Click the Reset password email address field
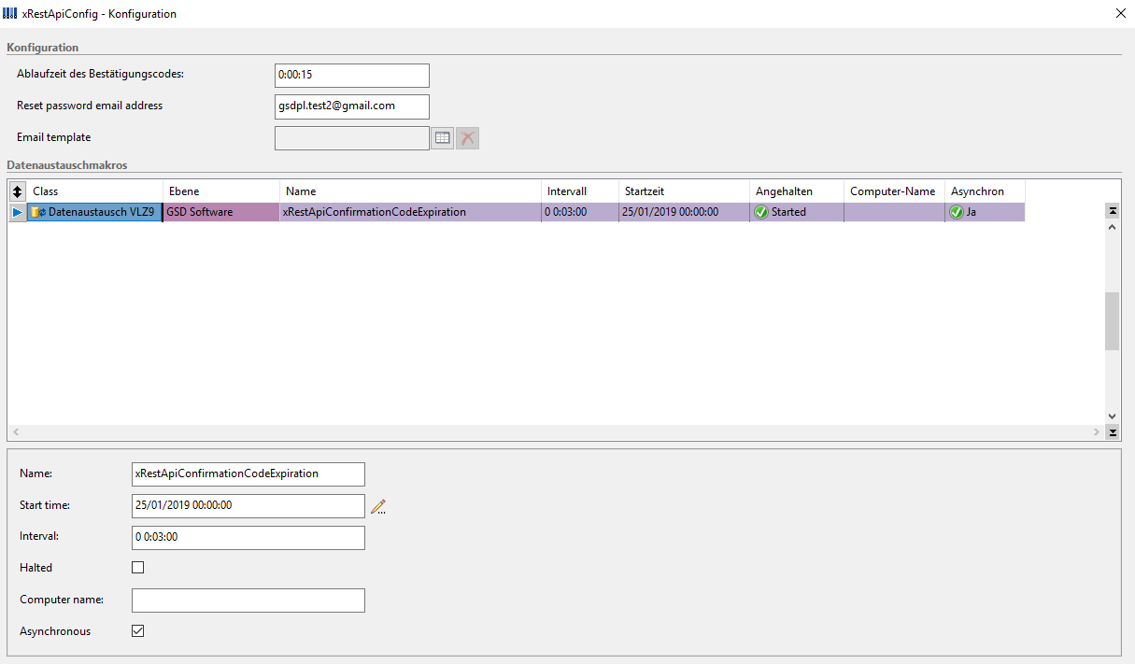The image size is (1135, 664). 352,106
